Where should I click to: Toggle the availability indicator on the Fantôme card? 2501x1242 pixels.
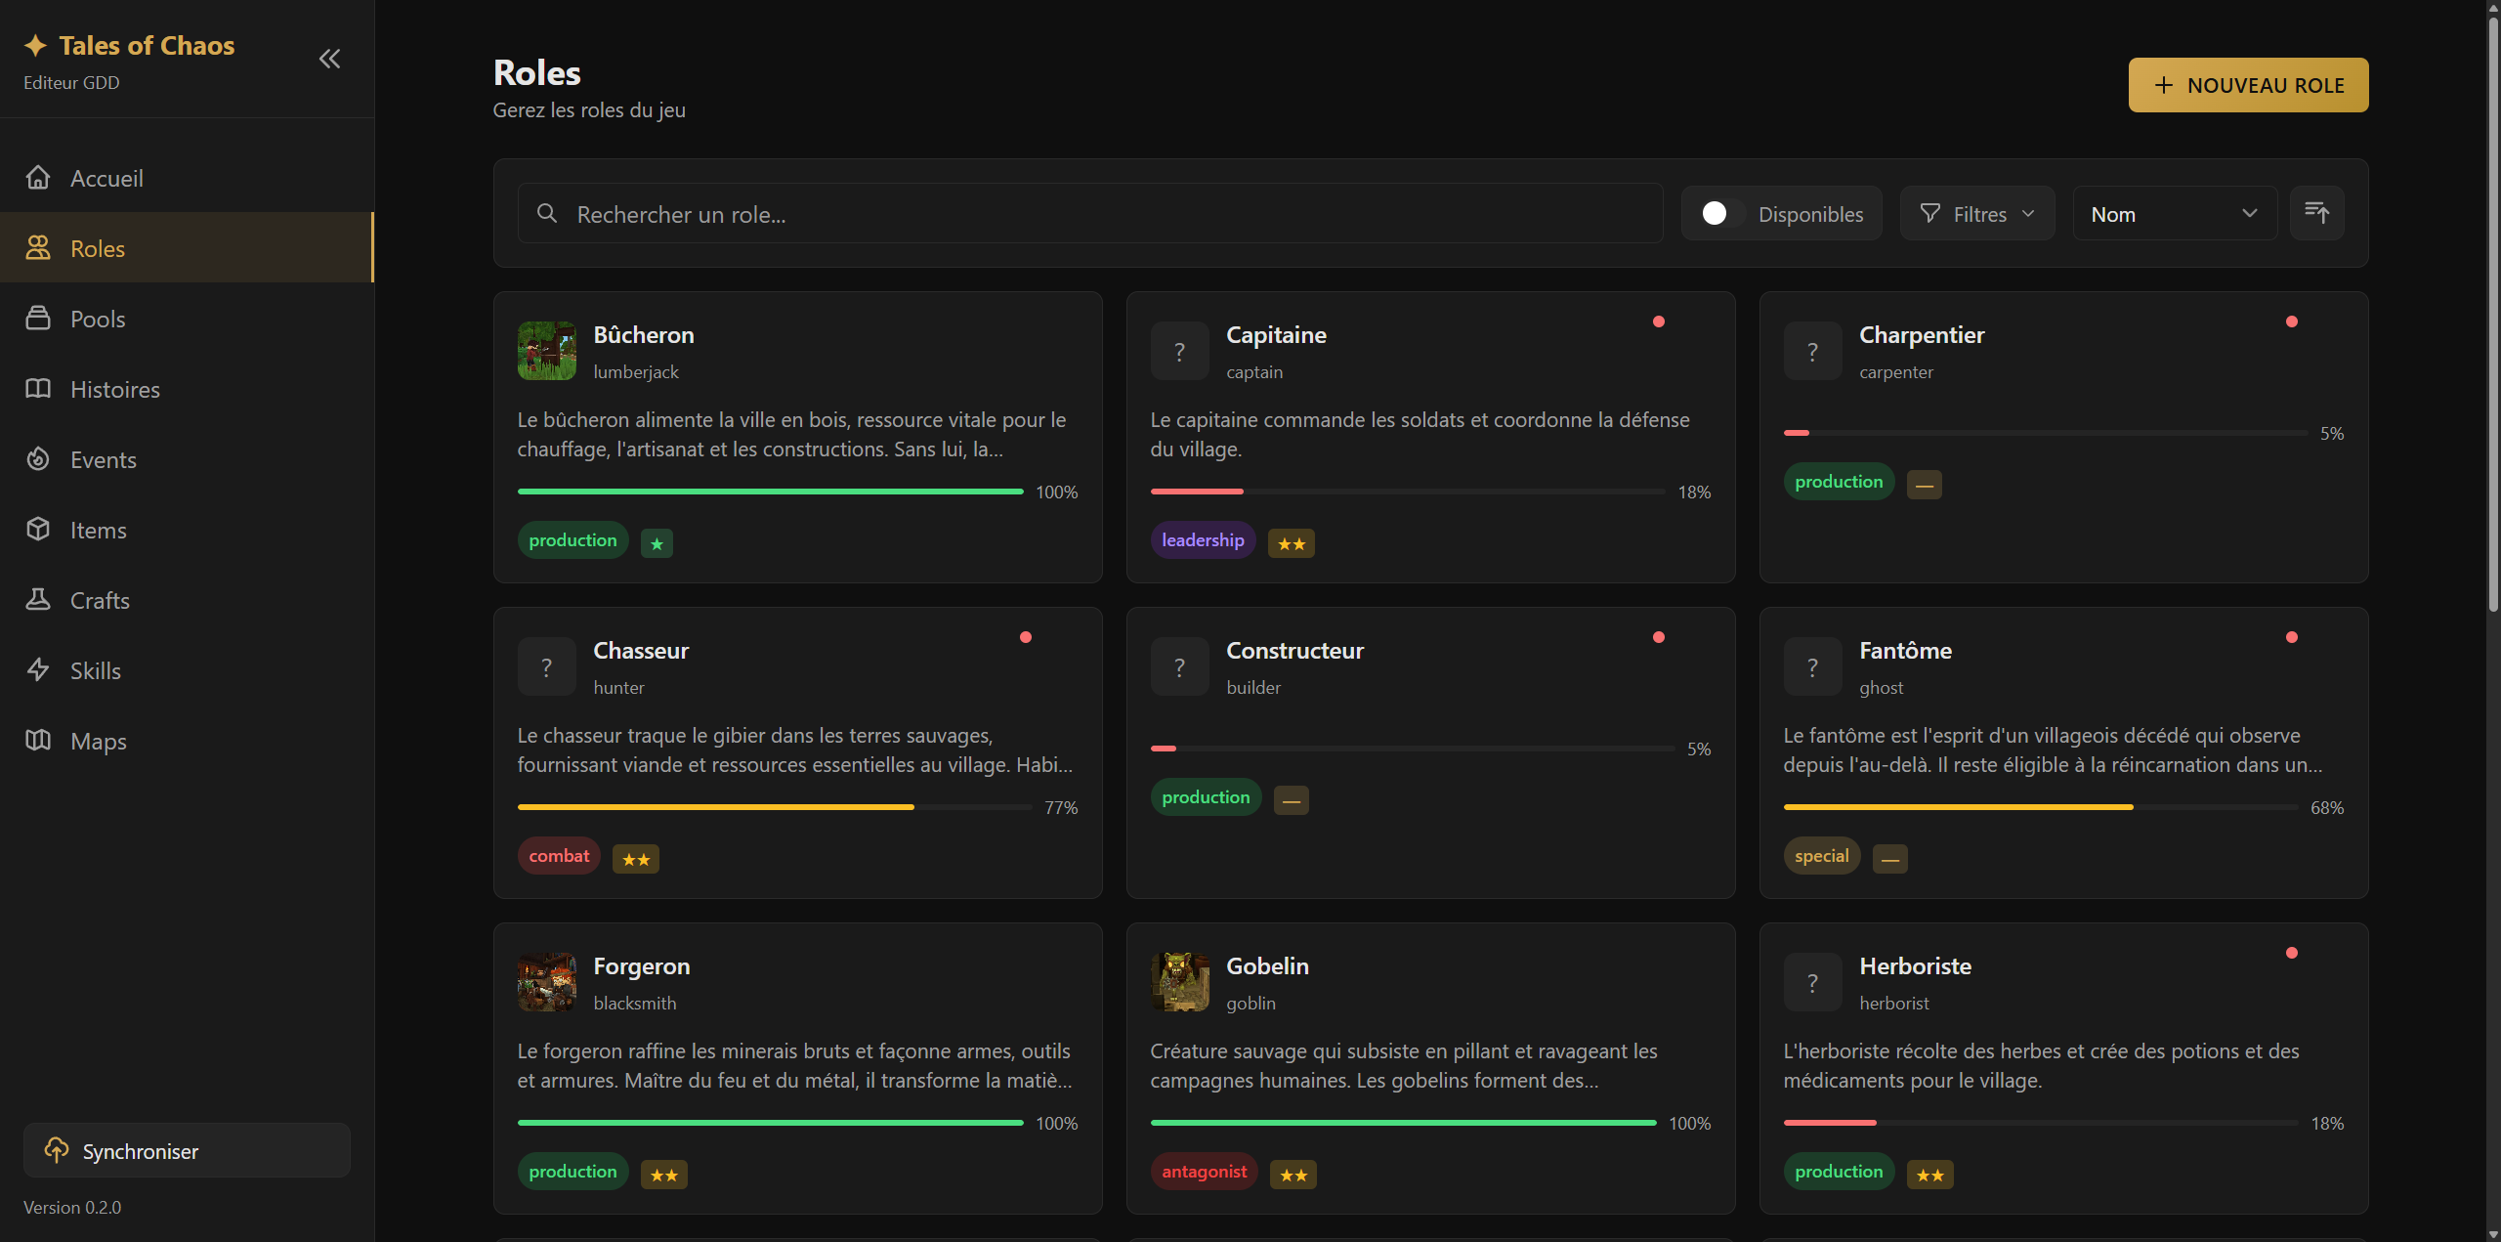pos(2292,636)
